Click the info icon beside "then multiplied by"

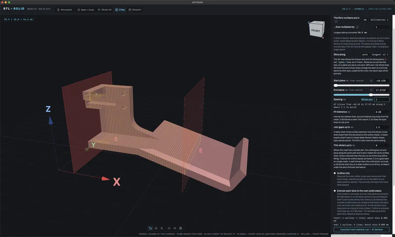(x=357, y=27)
